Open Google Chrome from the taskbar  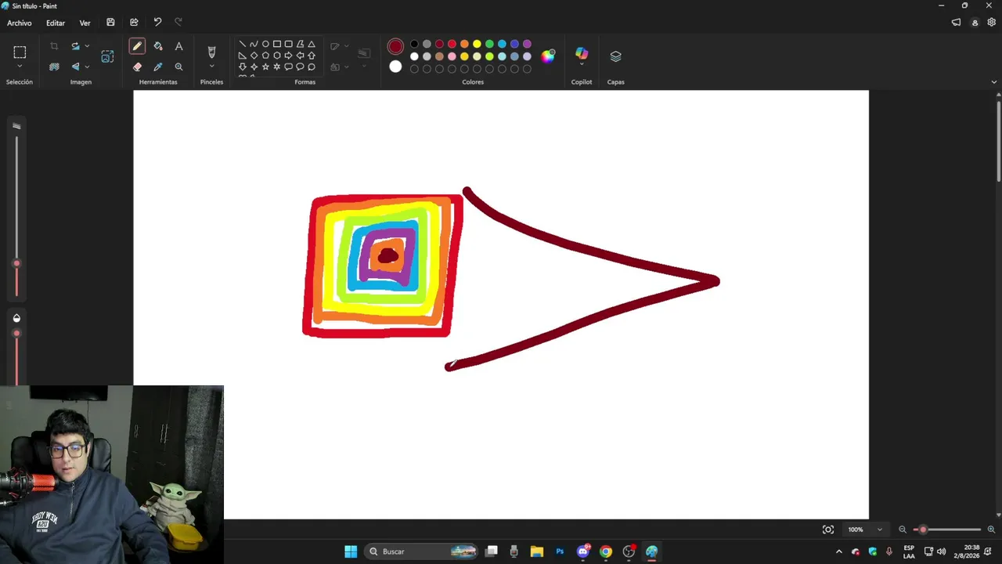pyautogui.click(x=606, y=551)
